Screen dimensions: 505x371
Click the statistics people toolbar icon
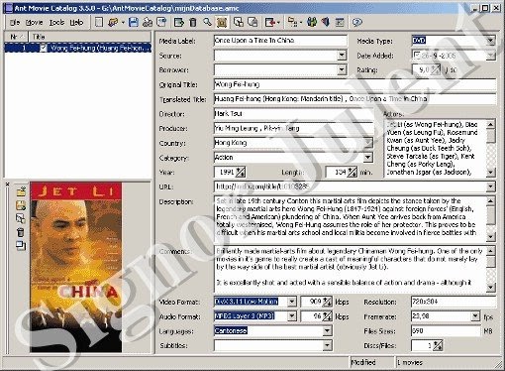312,22
